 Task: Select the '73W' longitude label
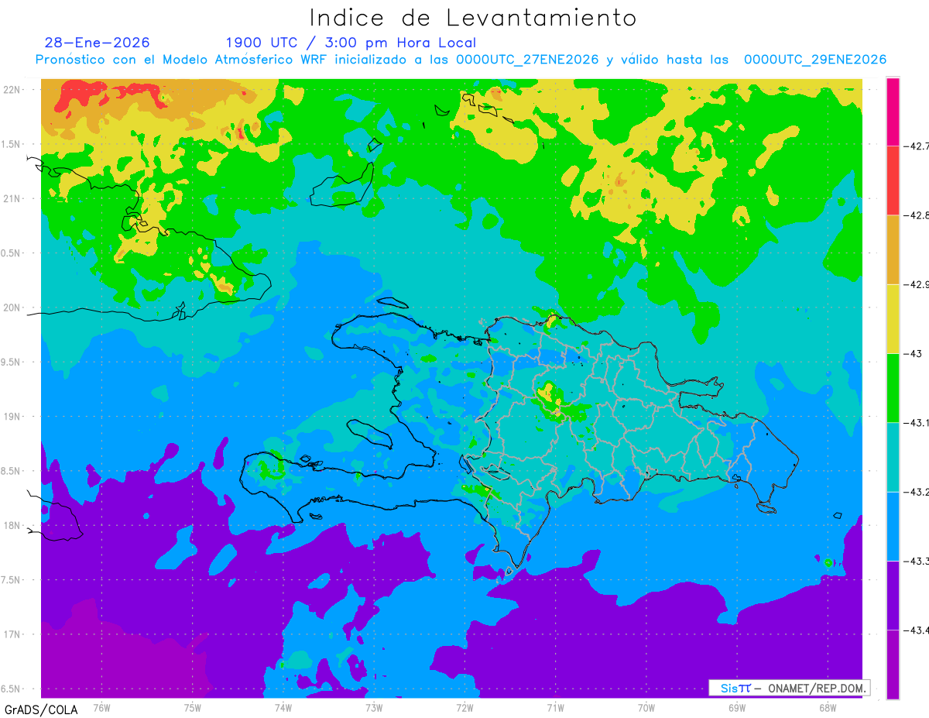pos(374,707)
